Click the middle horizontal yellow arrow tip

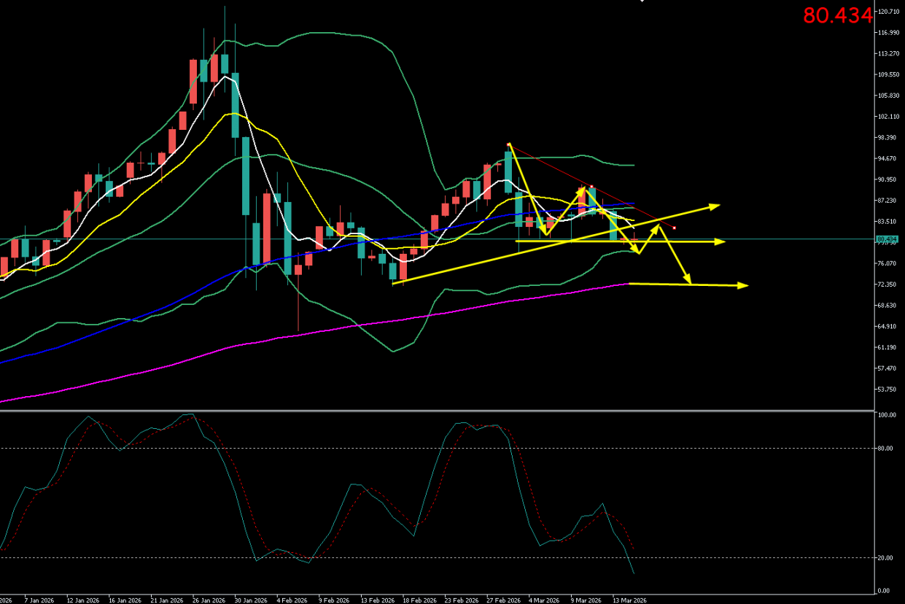click(723, 241)
